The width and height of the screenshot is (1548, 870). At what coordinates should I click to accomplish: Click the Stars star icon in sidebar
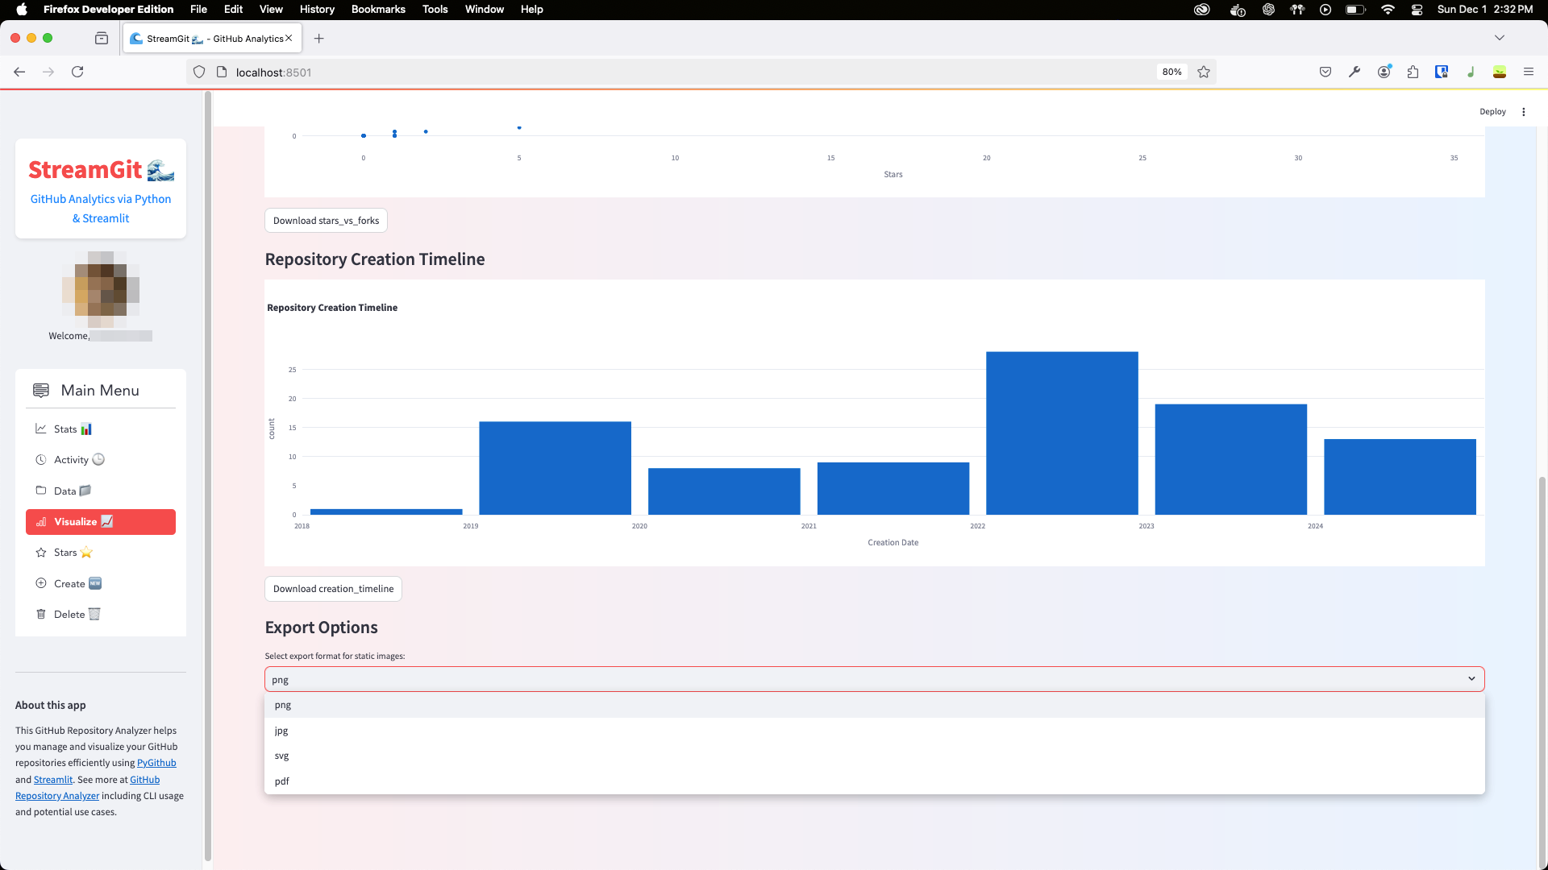(x=43, y=553)
